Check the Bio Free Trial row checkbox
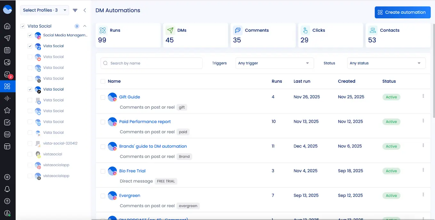 click(103, 171)
